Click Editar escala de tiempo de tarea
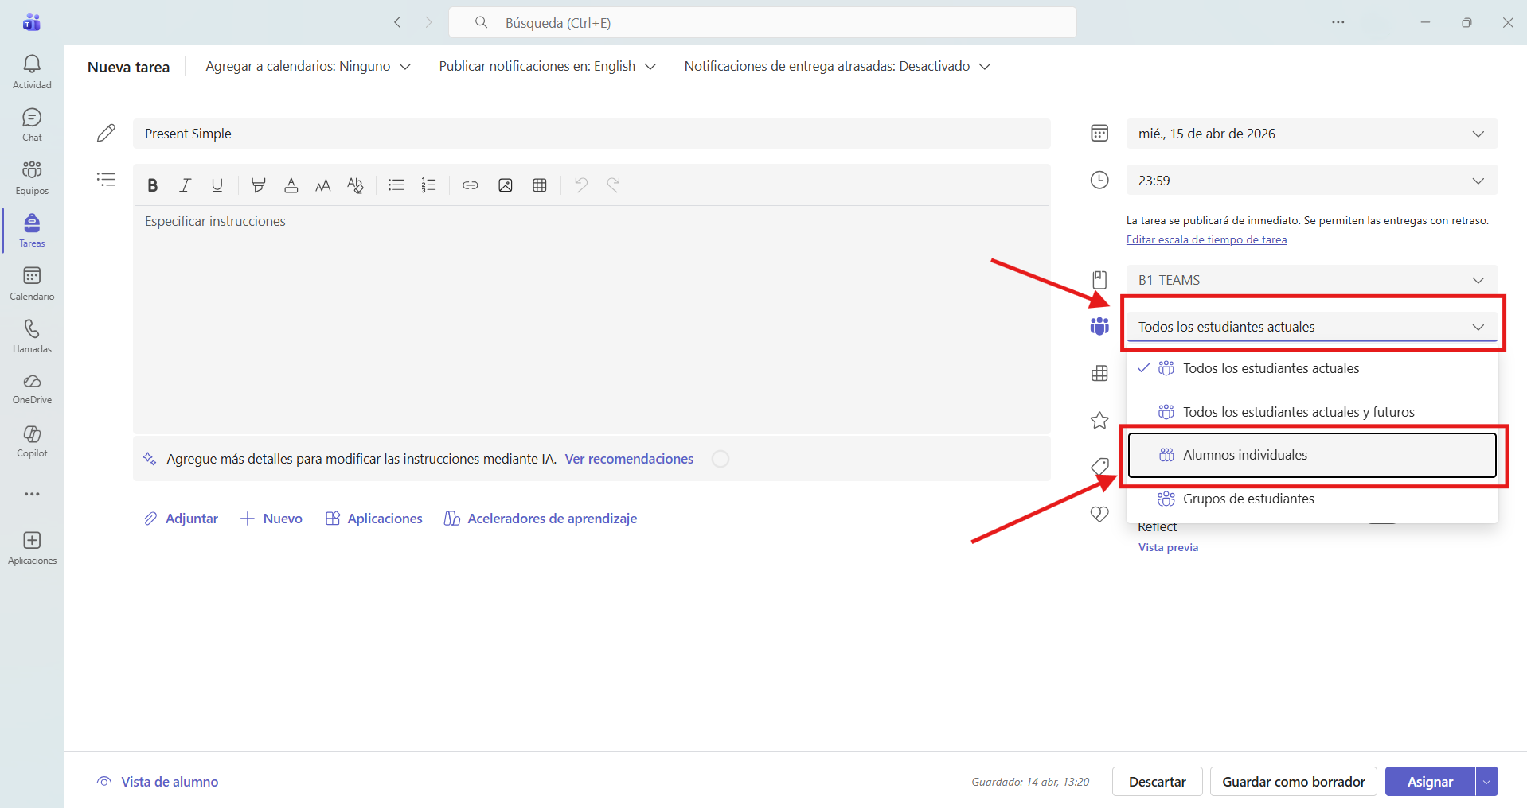The height and width of the screenshot is (808, 1527). click(1206, 239)
